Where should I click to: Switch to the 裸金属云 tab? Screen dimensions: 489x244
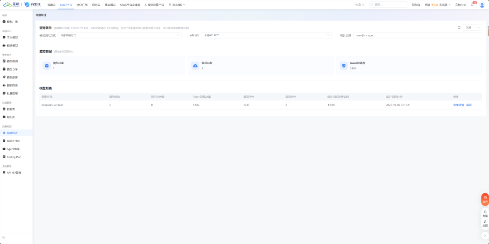(x=110, y=5)
